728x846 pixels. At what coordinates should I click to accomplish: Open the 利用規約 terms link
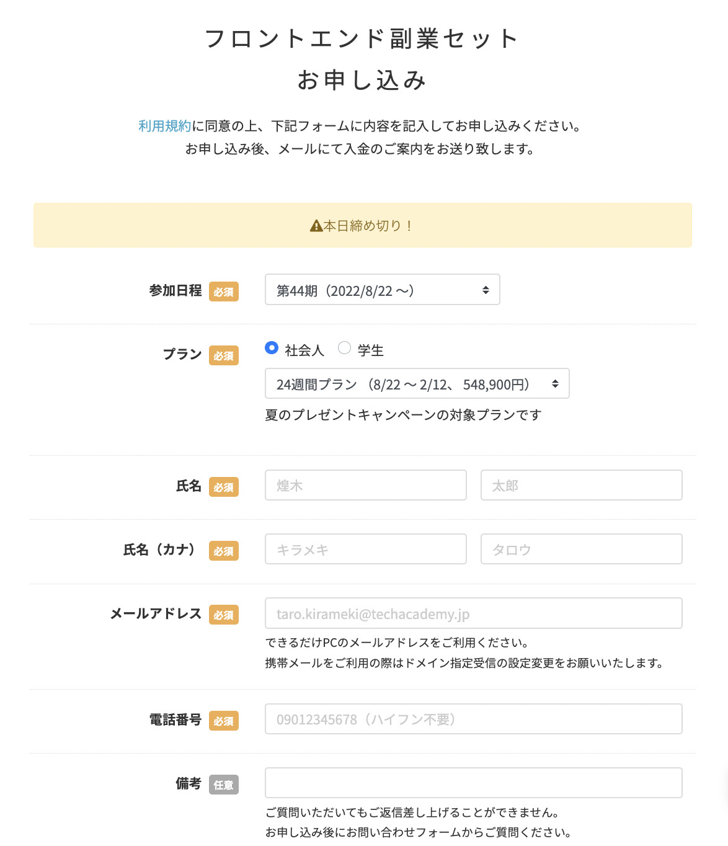[x=164, y=126]
